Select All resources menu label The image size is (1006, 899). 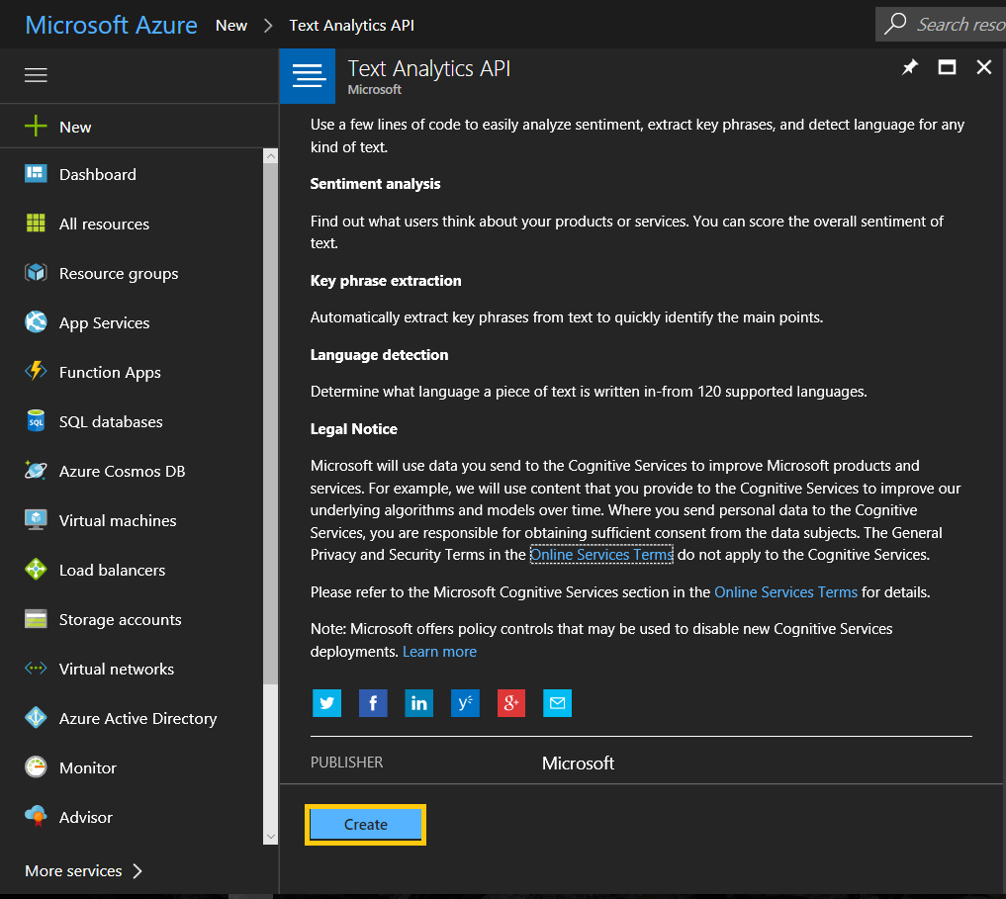(x=104, y=224)
